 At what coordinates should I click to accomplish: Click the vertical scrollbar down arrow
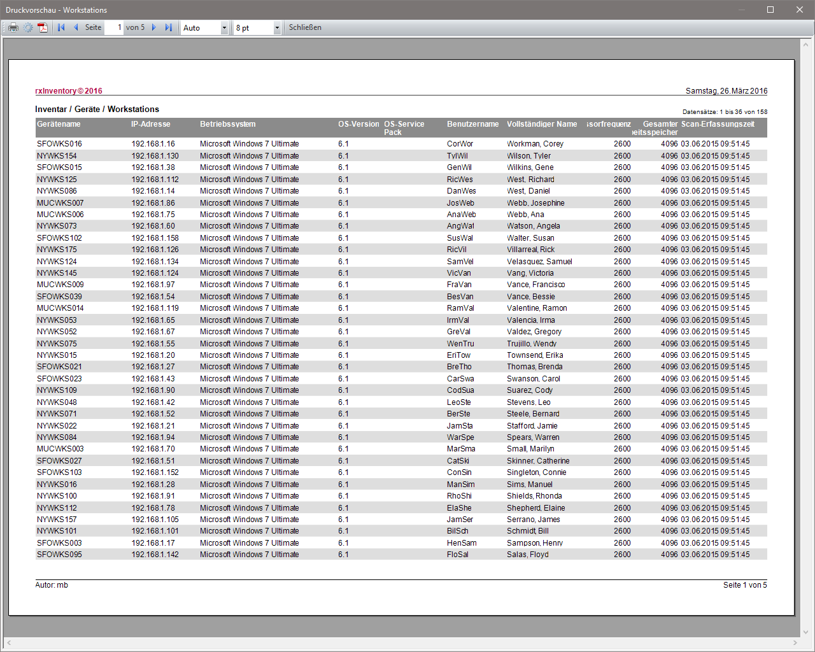806,632
